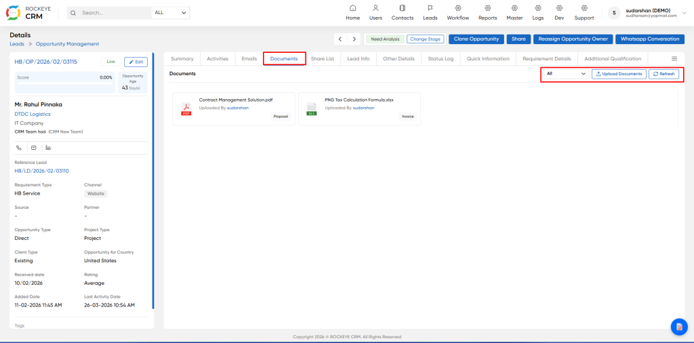Open the Users navigation icon
This screenshot has width=694, height=343.
375,8
